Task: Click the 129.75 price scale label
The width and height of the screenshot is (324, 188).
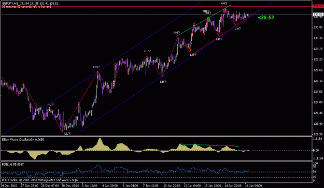Action: pos(318,49)
